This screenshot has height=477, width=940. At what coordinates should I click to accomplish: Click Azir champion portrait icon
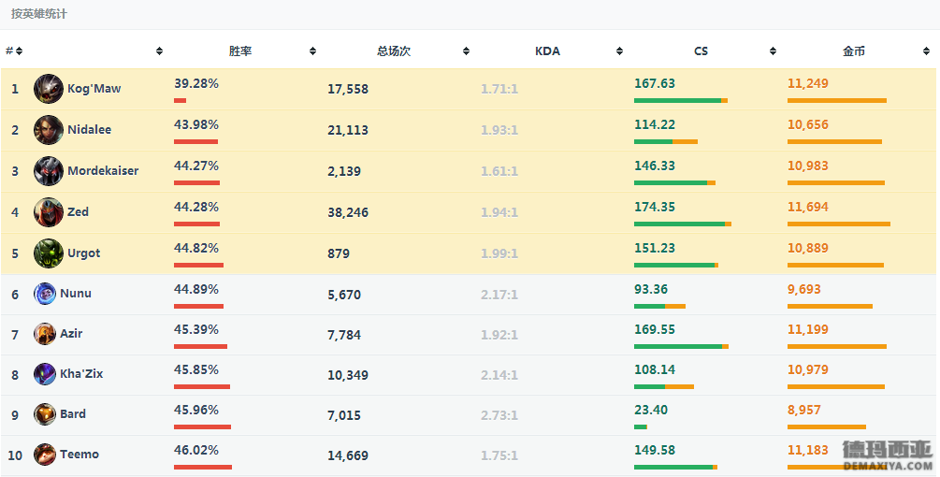[44, 334]
